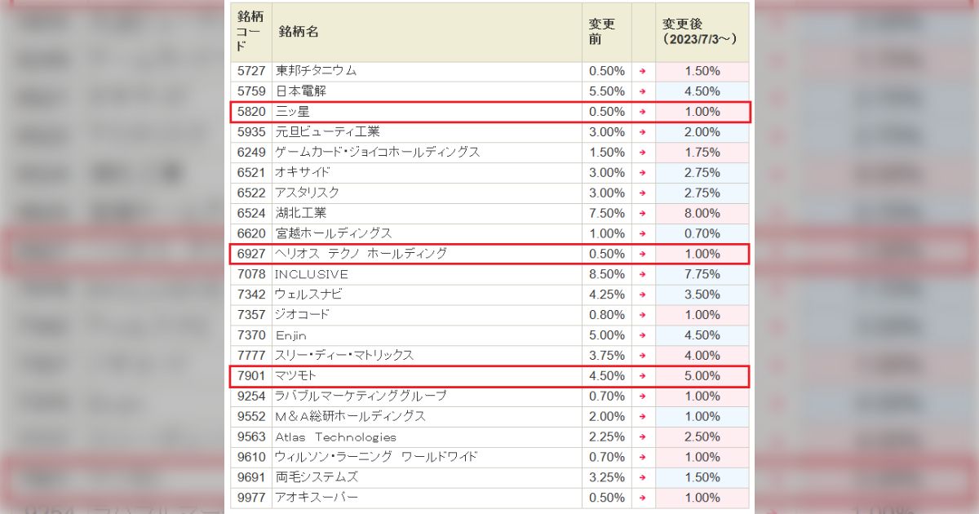Click the red arrow beside 東邦チタニウム
Screen dimensions: 979x514
[x=644, y=71]
